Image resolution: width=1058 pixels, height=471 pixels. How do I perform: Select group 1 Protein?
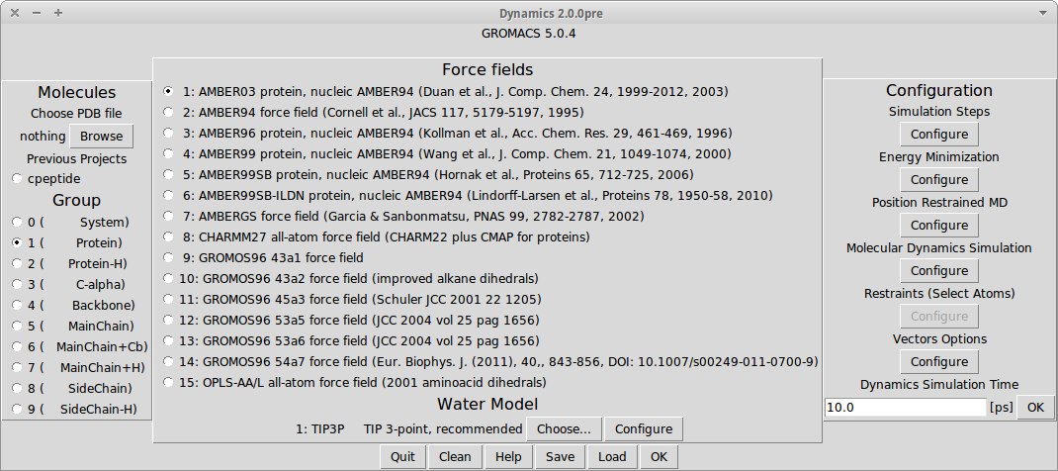(17, 243)
